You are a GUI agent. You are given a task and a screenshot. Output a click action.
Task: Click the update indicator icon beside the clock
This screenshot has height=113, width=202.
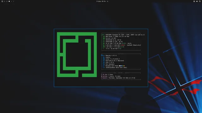coord(107,1)
